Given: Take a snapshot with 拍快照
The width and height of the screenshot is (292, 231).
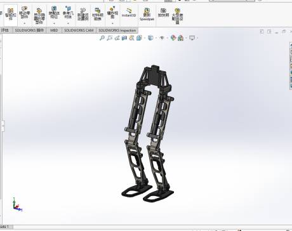Looking at the screenshot, I should click(x=163, y=13).
